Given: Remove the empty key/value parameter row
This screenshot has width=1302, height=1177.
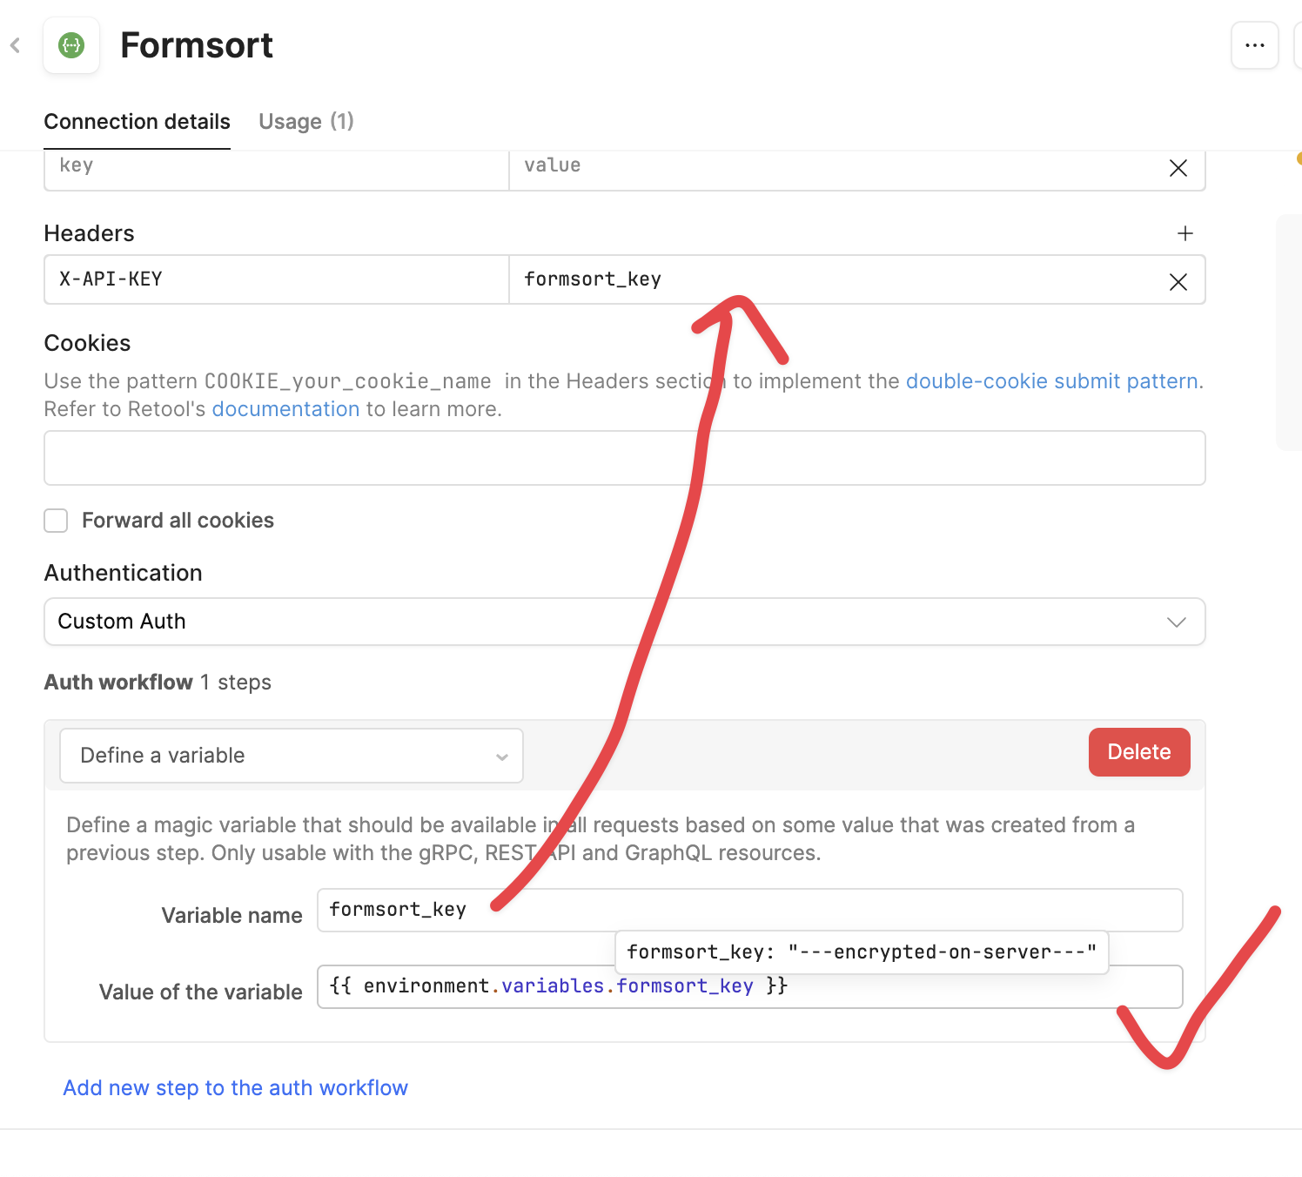Looking at the screenshot, I should tap(1178, 168).
